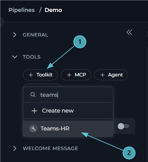Focus the toolkit search field
This screenshot has height=162, width=148.
tap(68, 95)
